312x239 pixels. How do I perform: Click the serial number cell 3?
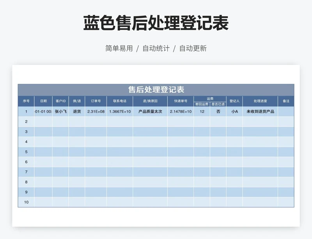(x=26, y=131)
